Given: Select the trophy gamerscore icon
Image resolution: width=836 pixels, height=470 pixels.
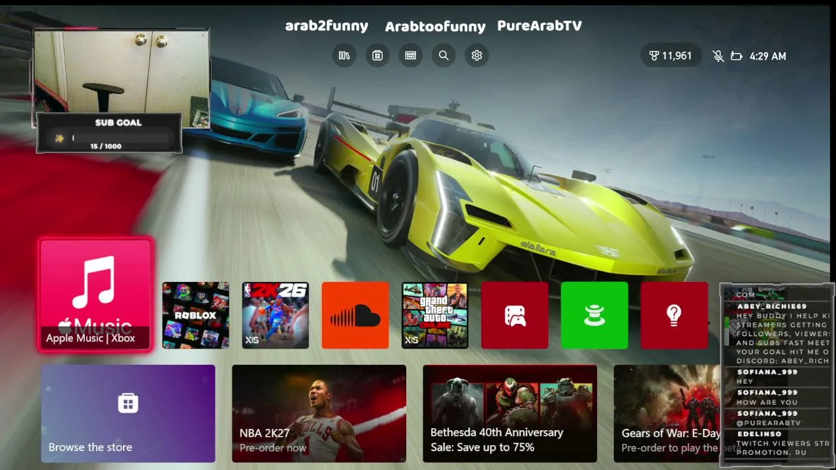Looking at the screenshot, I should click(654, 56).
